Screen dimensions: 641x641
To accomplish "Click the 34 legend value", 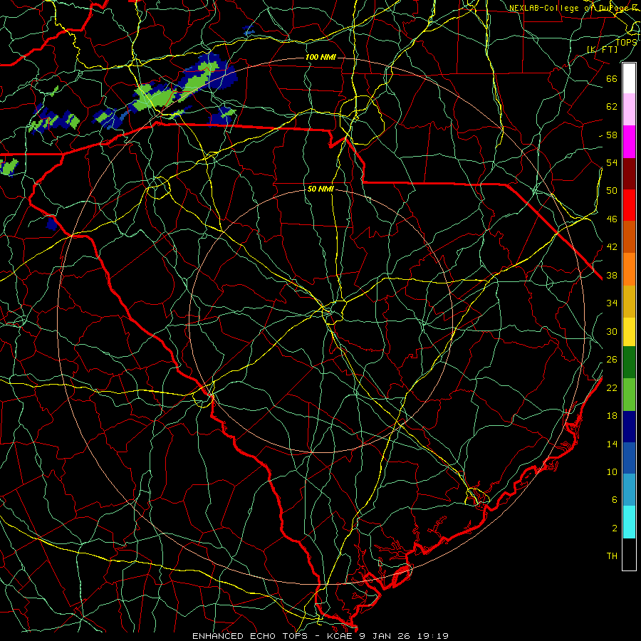I will (612, 303).
